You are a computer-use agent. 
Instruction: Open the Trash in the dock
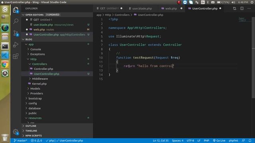[x=5, y=138]
